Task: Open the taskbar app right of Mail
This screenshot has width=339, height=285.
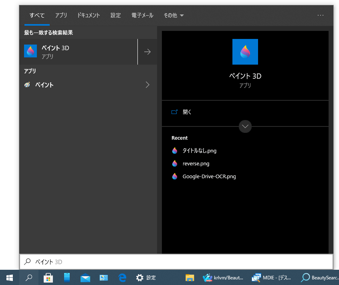Action: [104, 278]
